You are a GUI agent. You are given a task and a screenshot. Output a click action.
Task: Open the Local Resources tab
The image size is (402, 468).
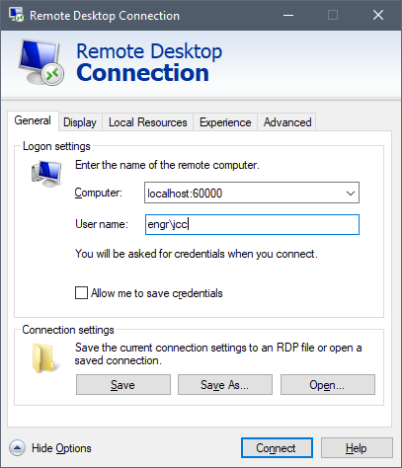point(148,122)
